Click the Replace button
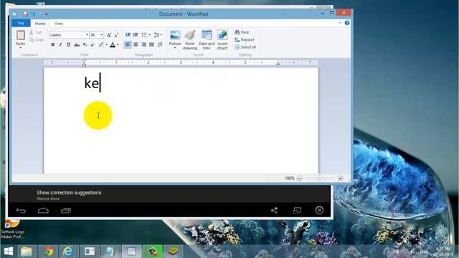The image size is (459, 258). coord(245,40)
